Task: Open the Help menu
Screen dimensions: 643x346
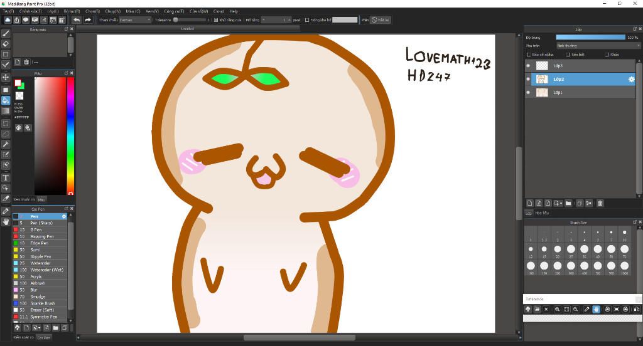Action: 234,11
